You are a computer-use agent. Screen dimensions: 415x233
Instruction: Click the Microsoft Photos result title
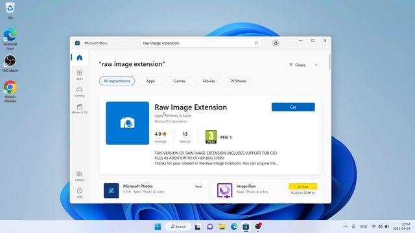[x=138, y=186]
